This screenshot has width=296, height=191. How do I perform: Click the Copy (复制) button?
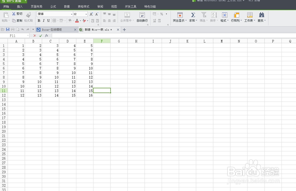[x=17, y=21]
